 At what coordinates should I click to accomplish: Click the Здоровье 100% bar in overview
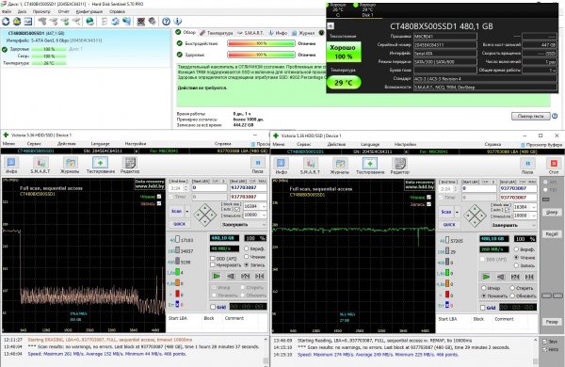pos(261,55)
